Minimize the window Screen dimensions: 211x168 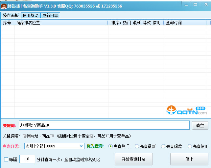tap(185, 5)
